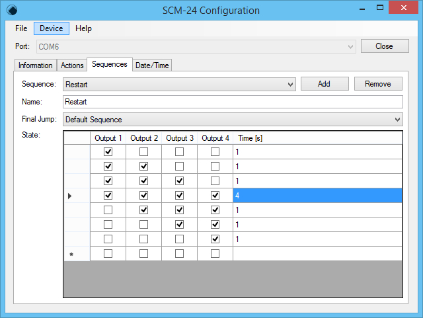
Task: Check Output 3 in the second state row
Action: coord(179,167)
